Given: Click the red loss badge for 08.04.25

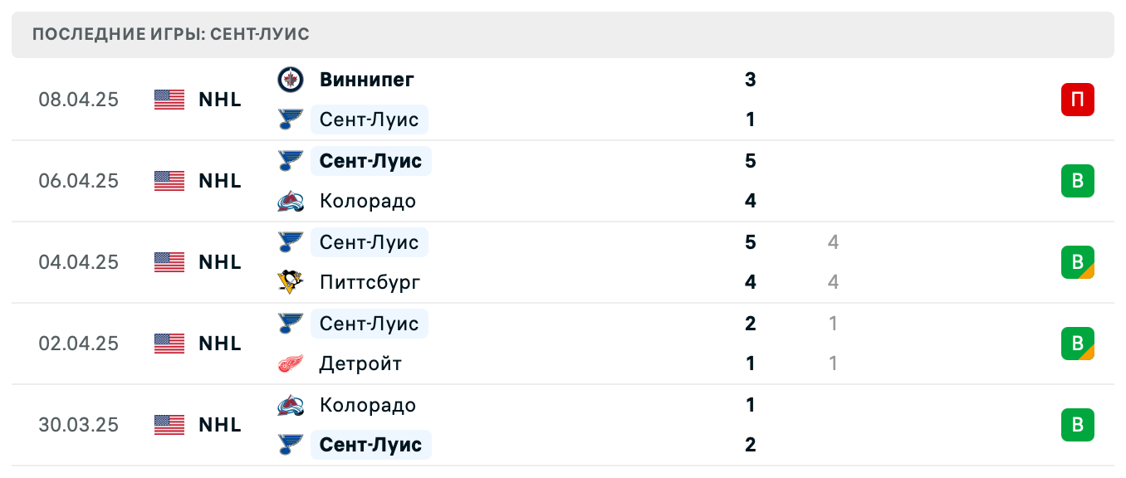Looking at the screenshot, I should point(1077,100).
